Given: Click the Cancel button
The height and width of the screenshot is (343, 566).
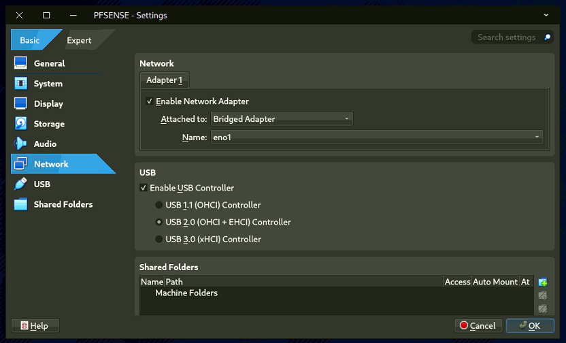Looking at the screenshot, I should [478, 326].
